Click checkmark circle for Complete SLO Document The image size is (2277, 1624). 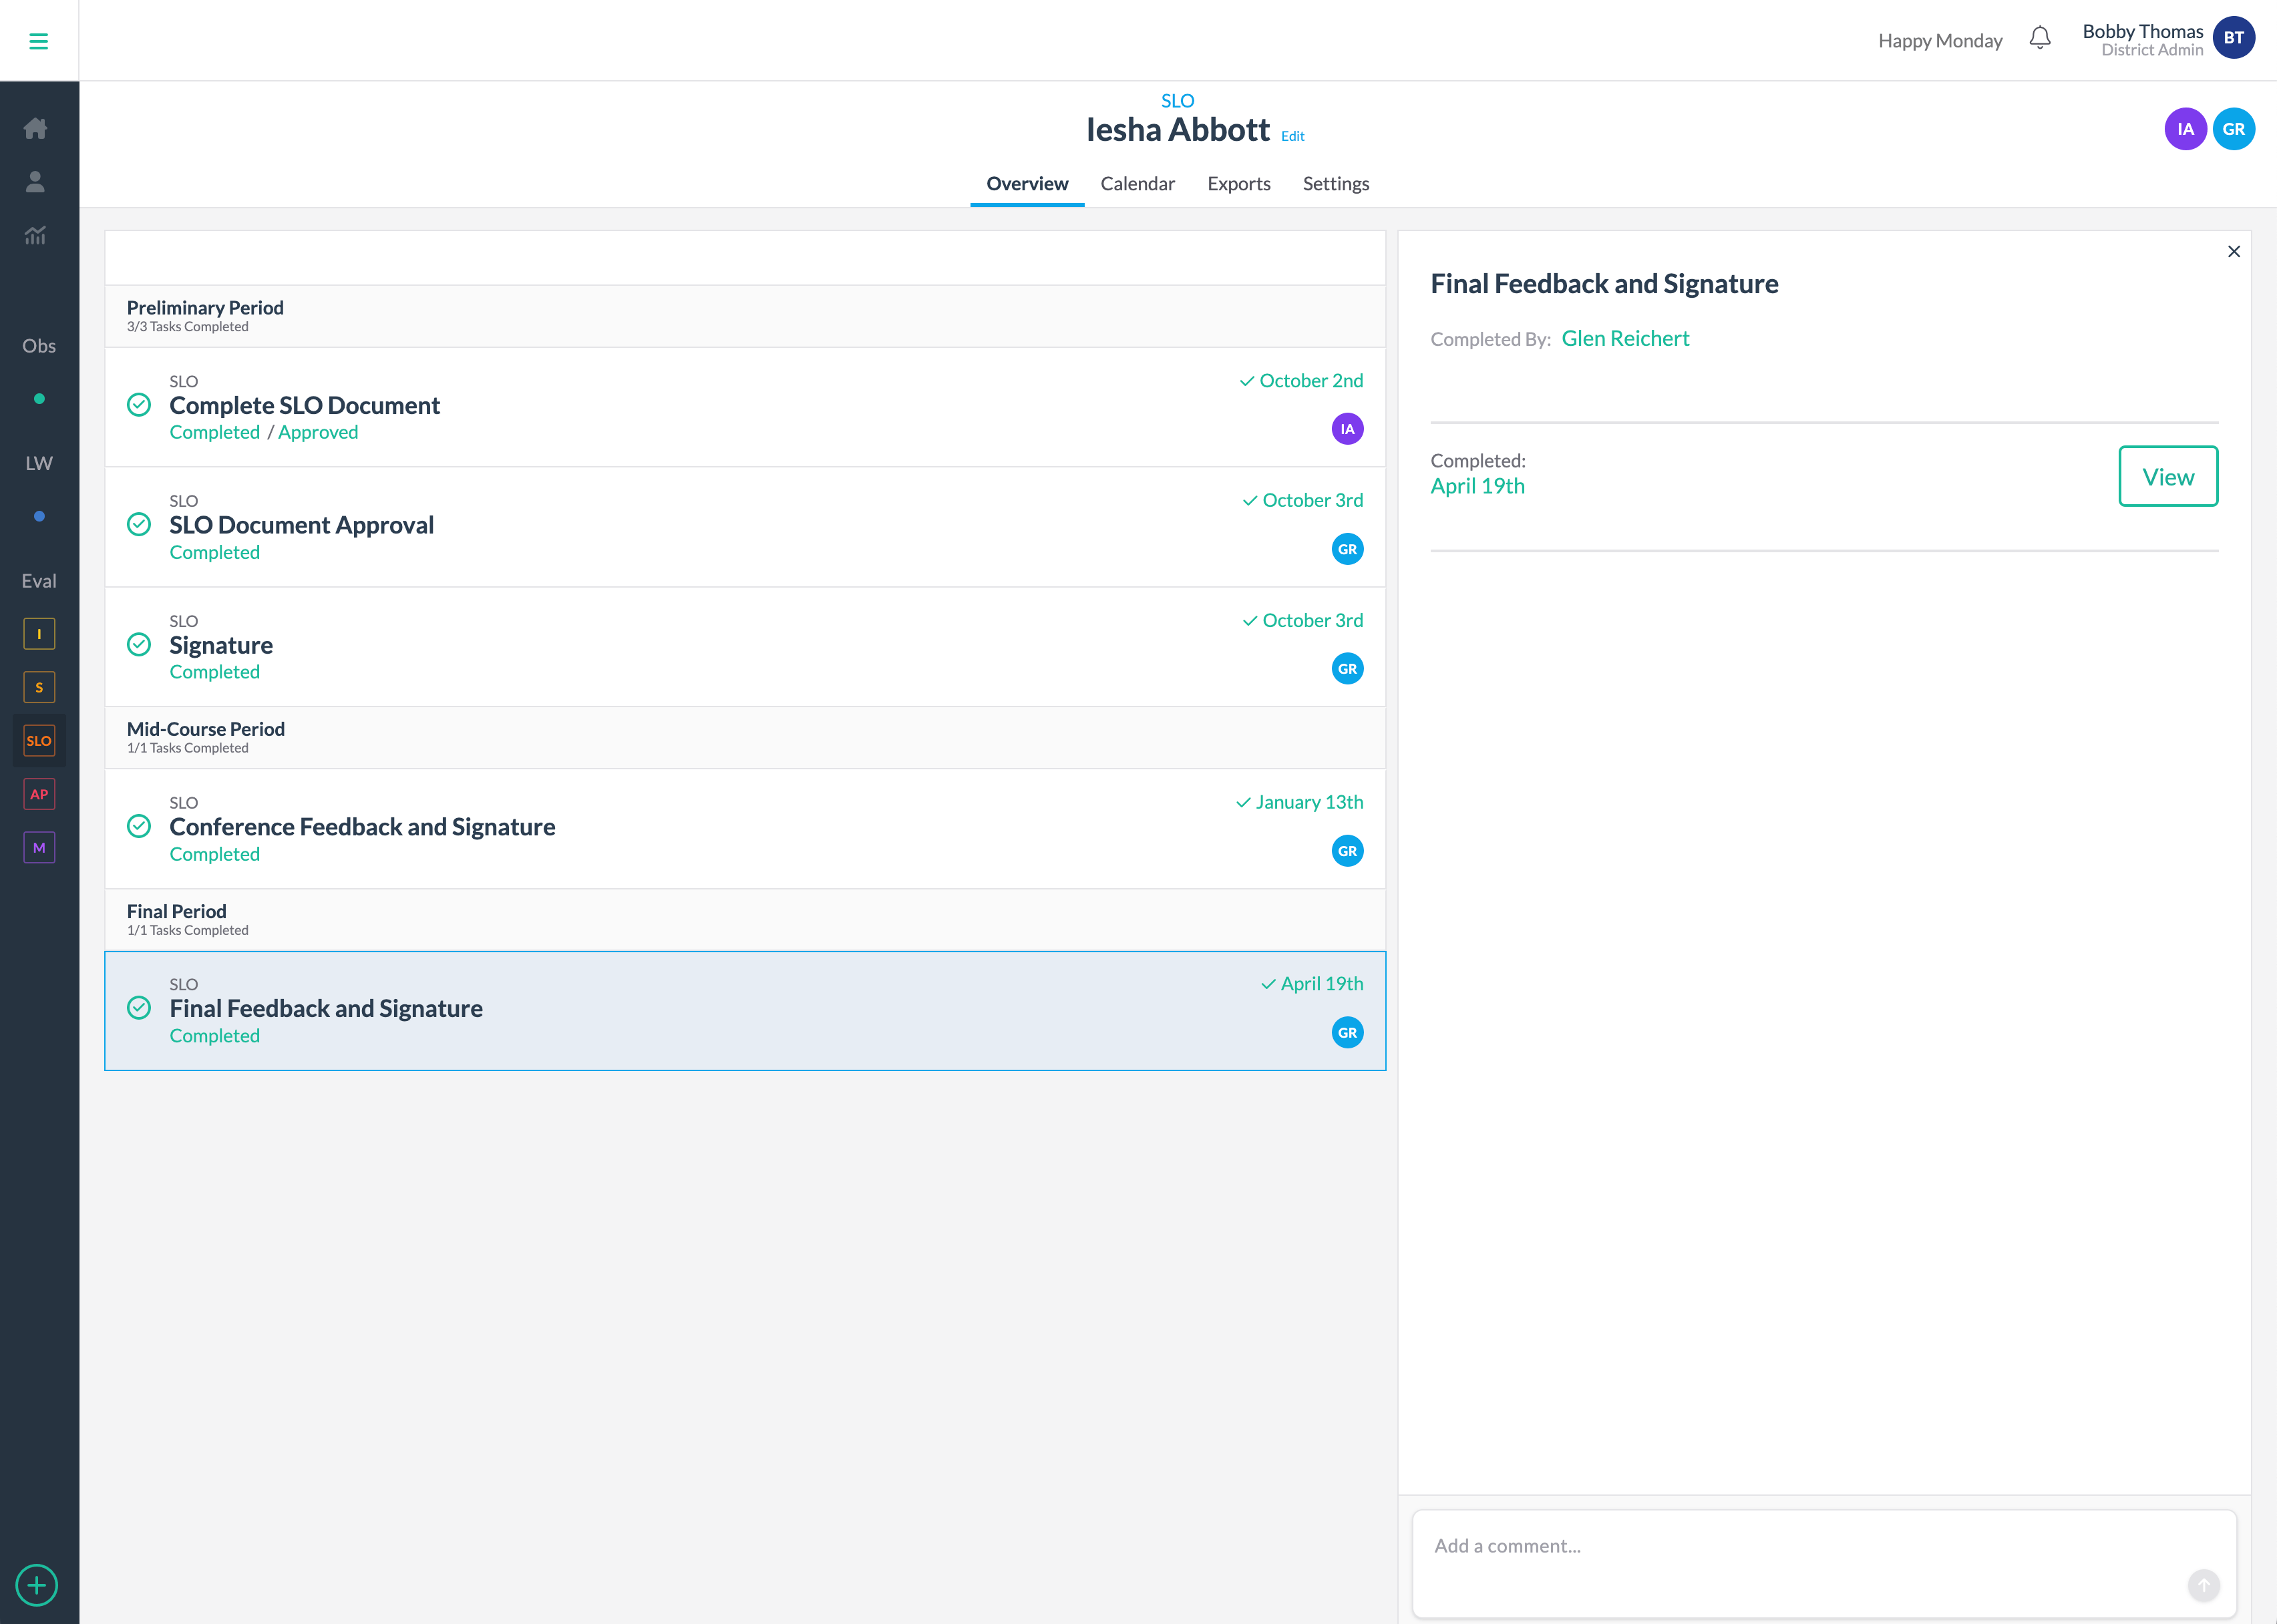(139, 405)
